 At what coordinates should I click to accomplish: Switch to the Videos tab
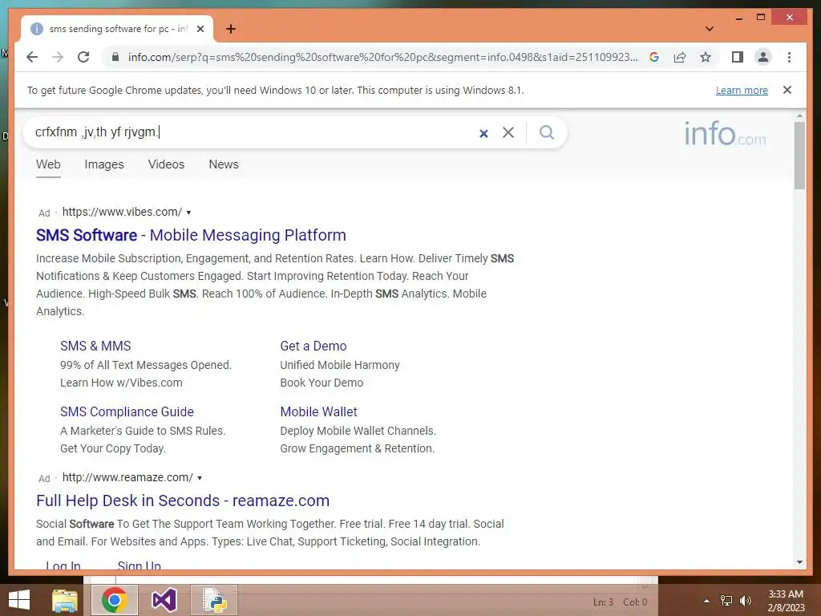(166, 164)
